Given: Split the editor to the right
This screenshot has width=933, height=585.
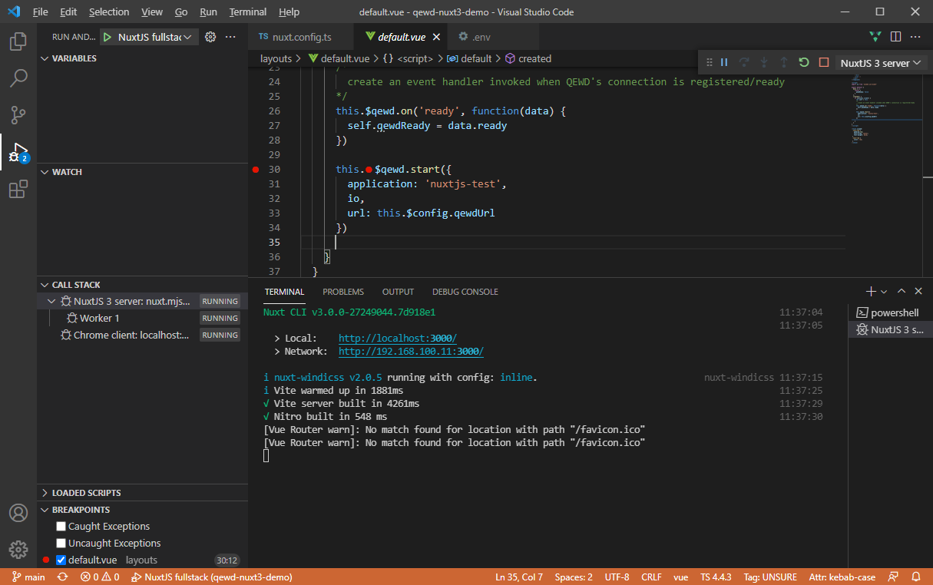Looking at the screenshot, I should tap(895, 36).
